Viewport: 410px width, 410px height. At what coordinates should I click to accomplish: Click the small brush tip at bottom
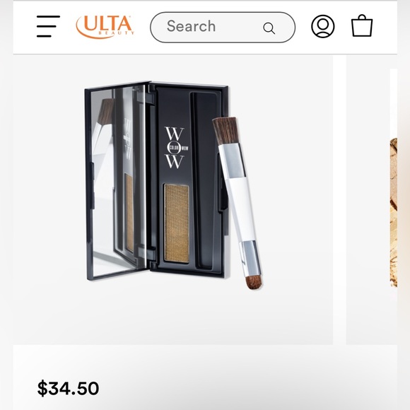click(254, 282)
